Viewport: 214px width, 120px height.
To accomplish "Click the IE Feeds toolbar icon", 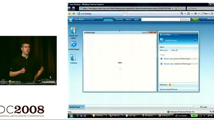I will (189, 13).
